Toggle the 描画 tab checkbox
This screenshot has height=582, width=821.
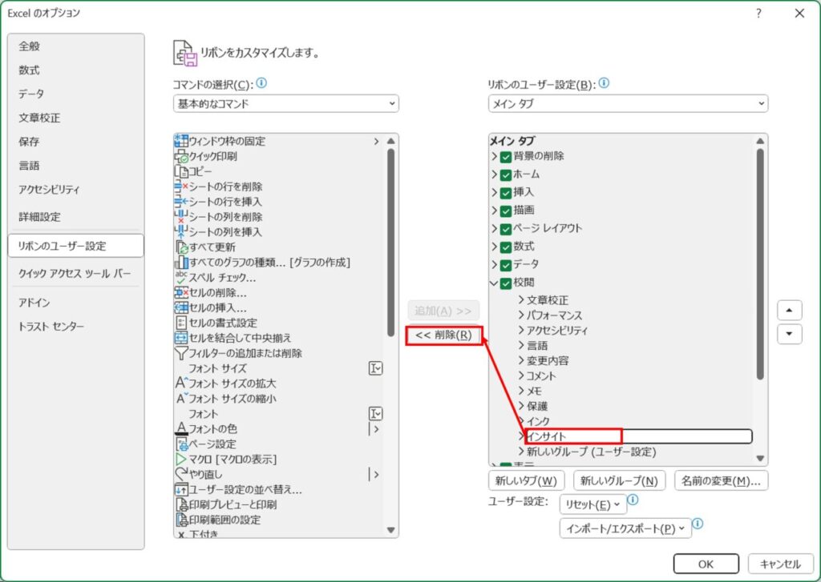tap(505, 211)
